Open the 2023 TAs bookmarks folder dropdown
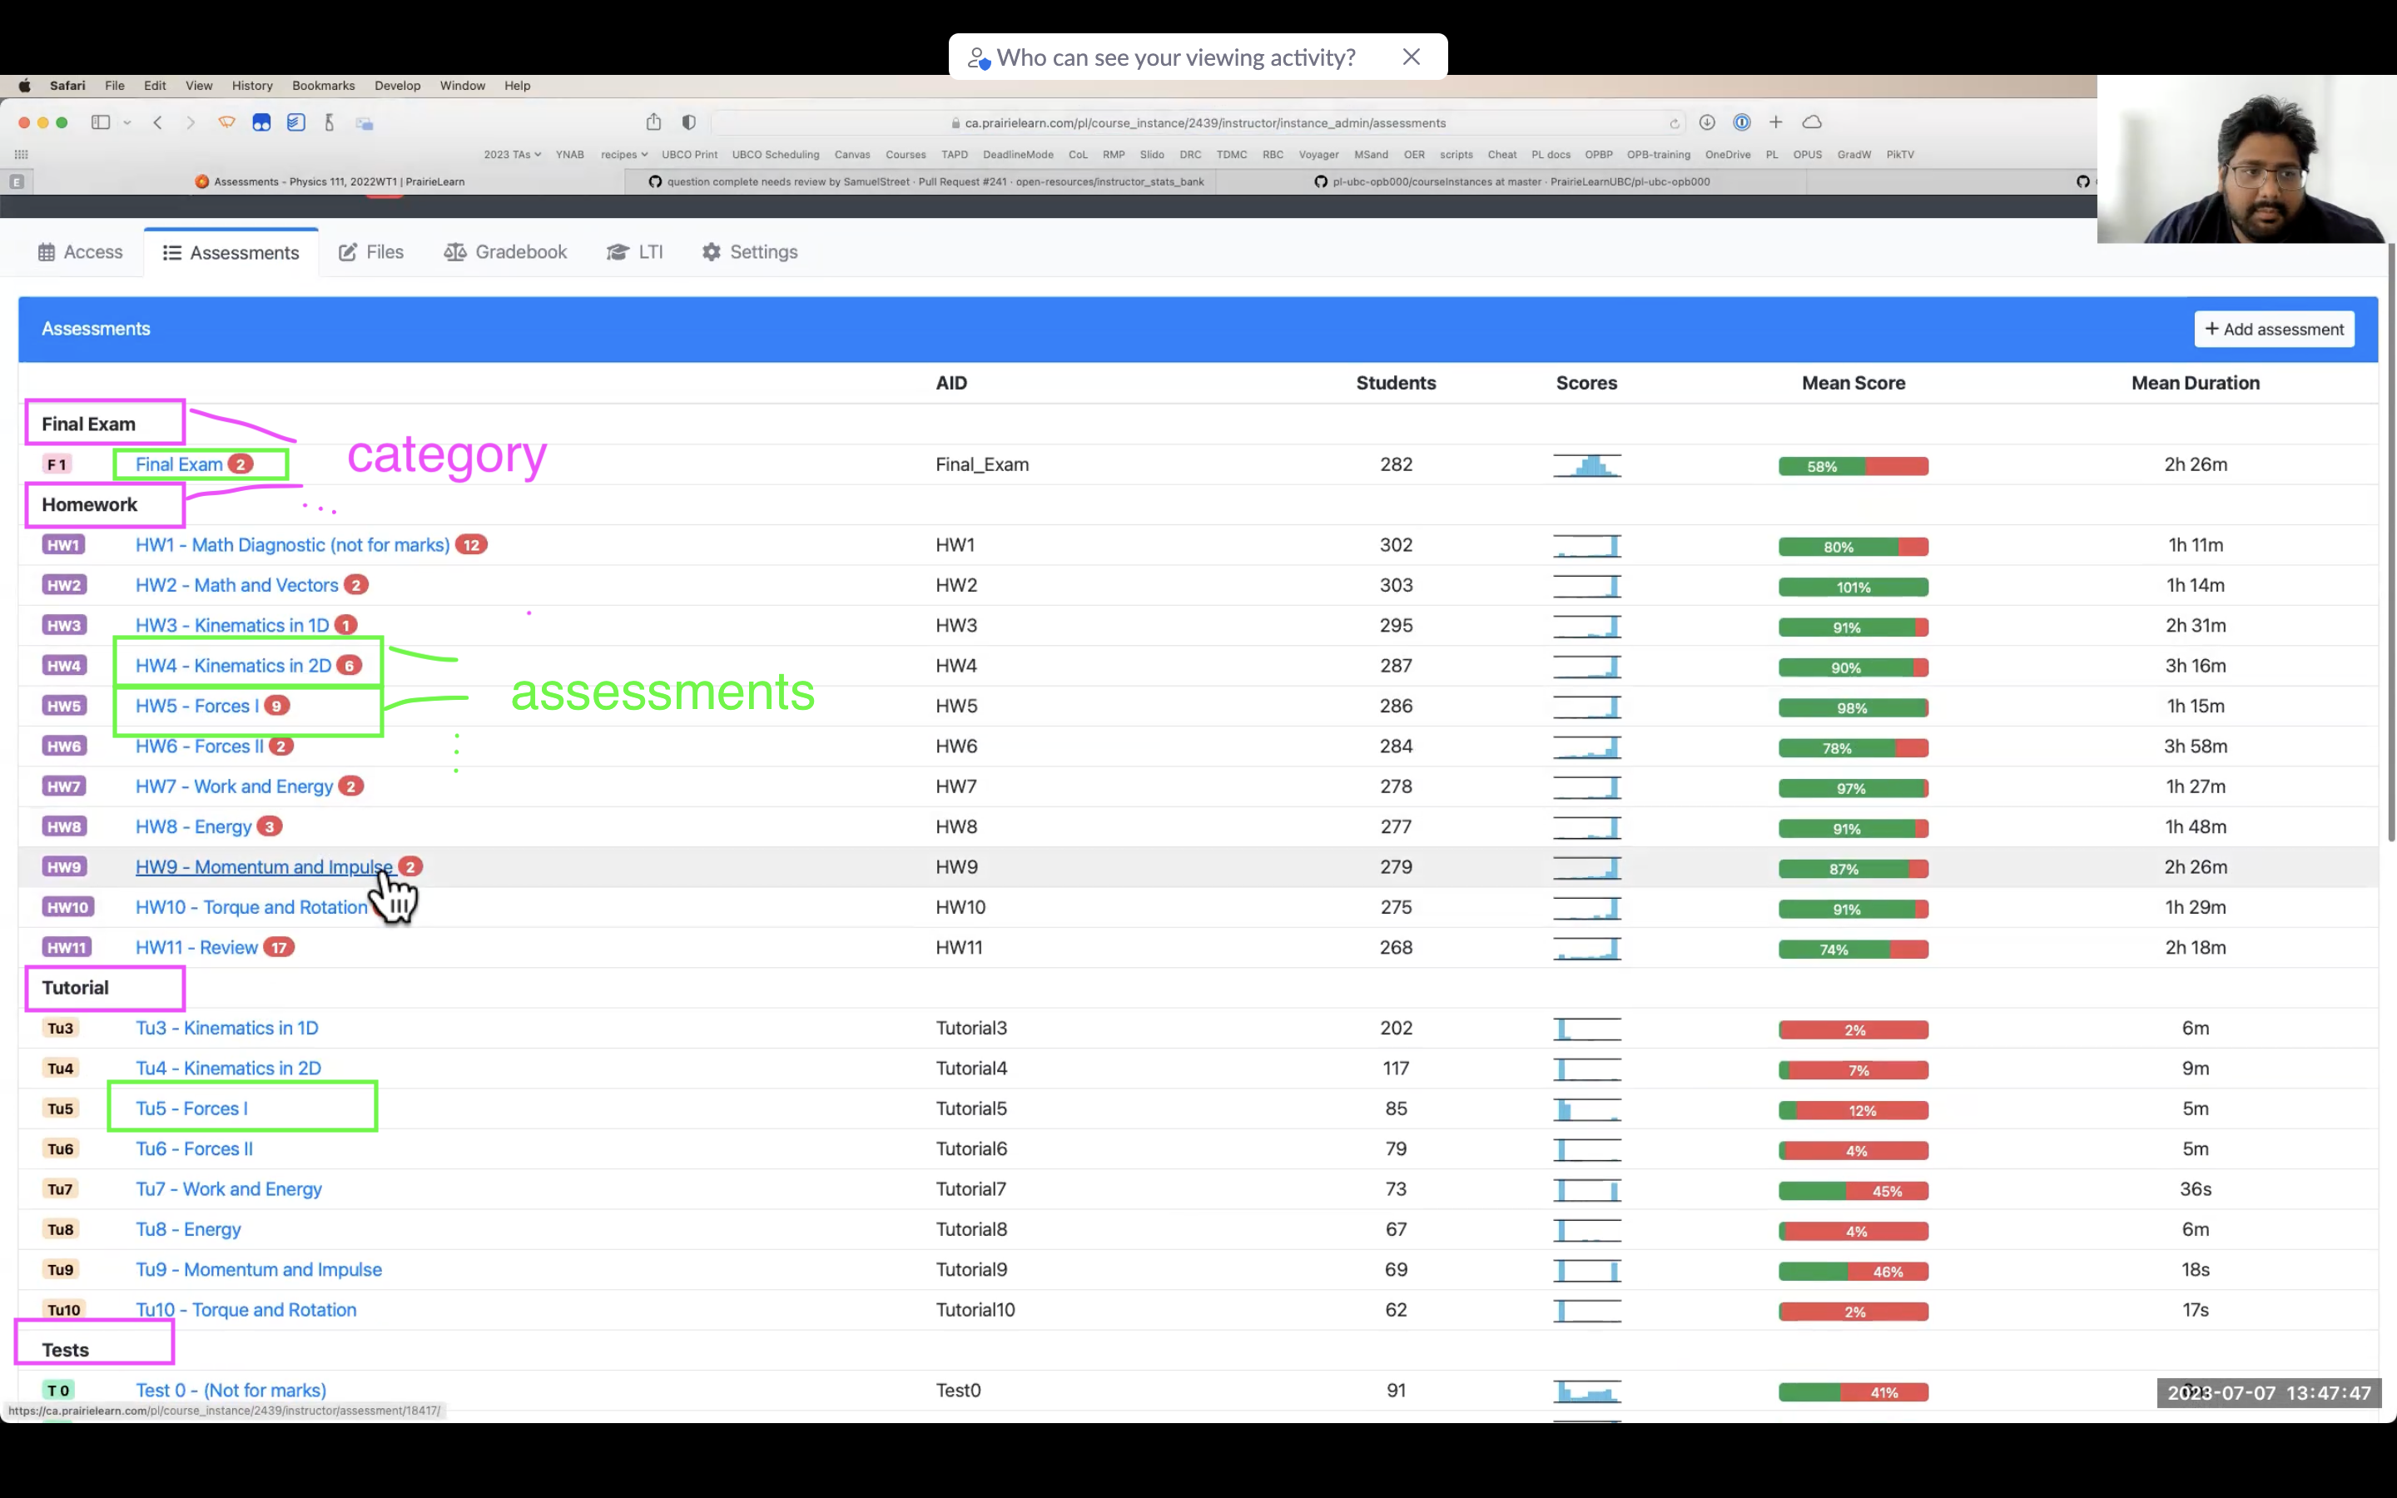2397x1498 pixels. click(512, 155)
